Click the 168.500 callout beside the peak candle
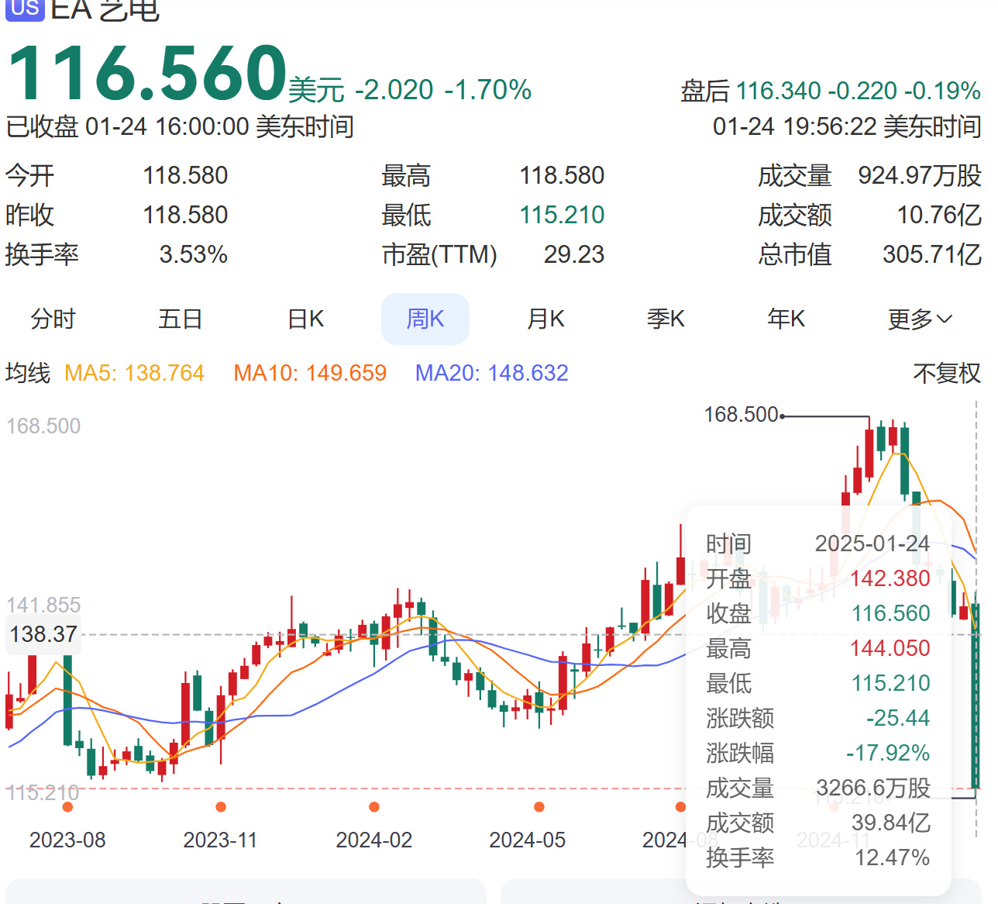This screenshot has width=998, height=904. (x=741, y=415)
